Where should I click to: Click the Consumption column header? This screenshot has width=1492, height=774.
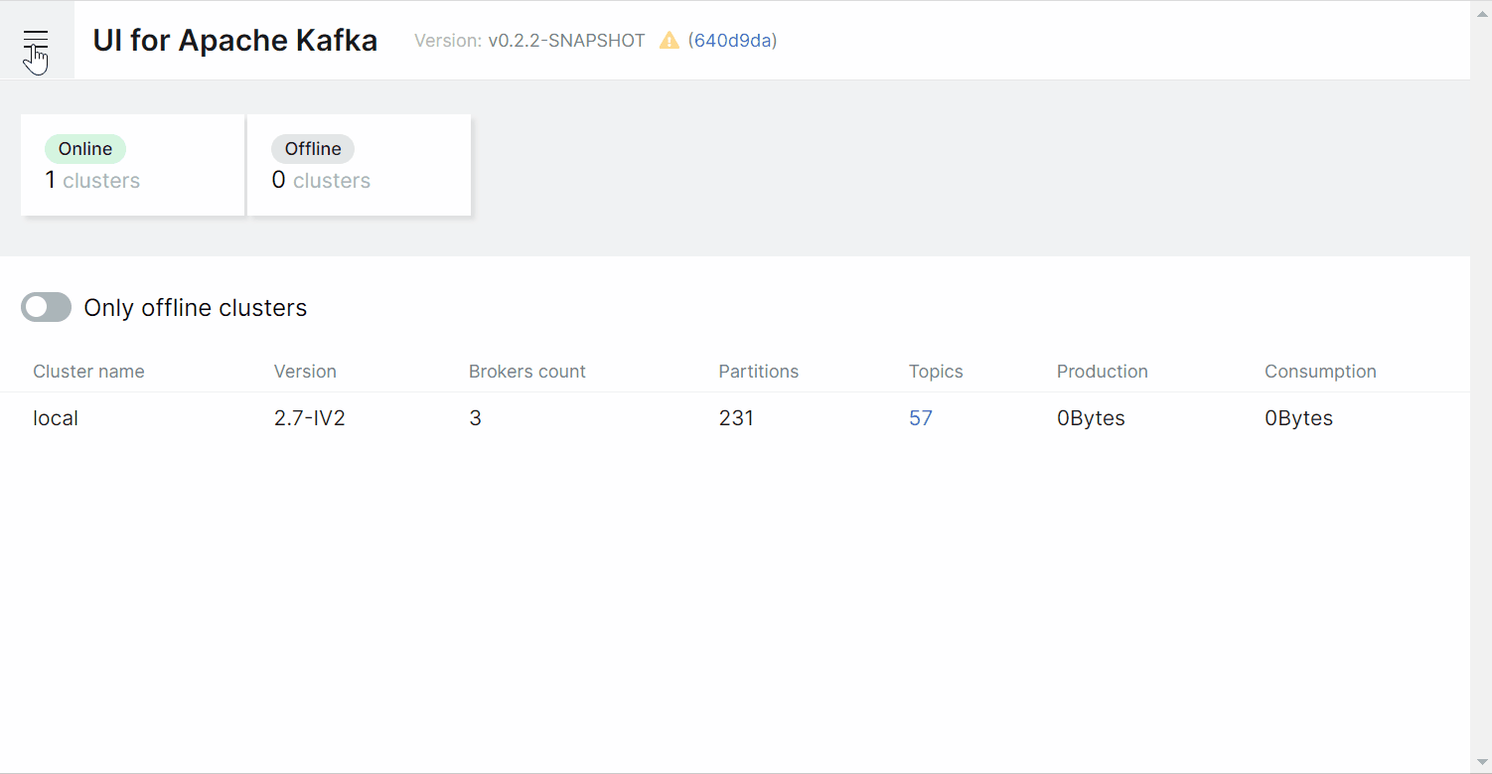pyautogui.click(x=1320, y=371)
